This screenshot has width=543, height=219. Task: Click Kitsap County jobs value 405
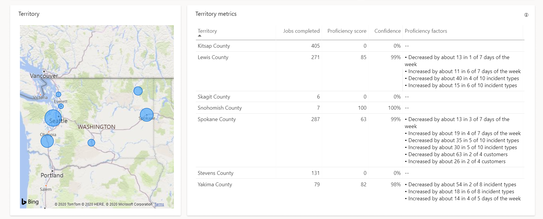click(x=315, y=46)
